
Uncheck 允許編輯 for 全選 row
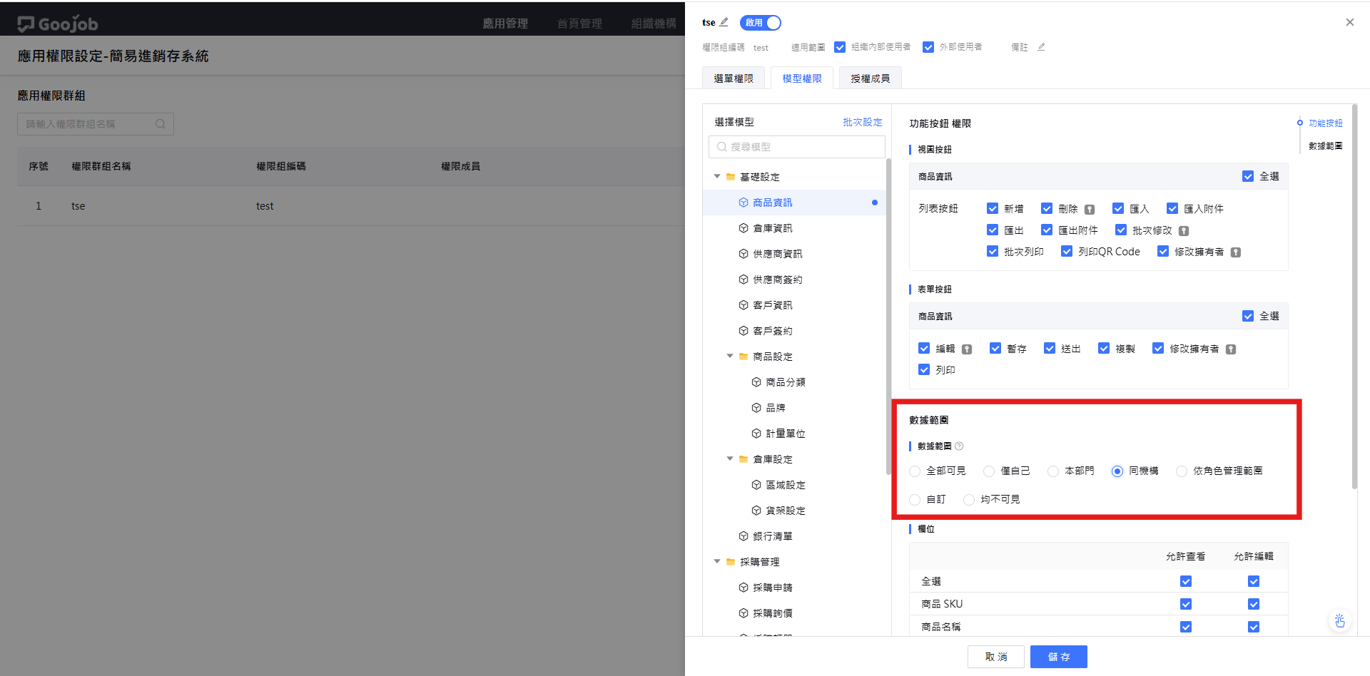click(1254, 581)
